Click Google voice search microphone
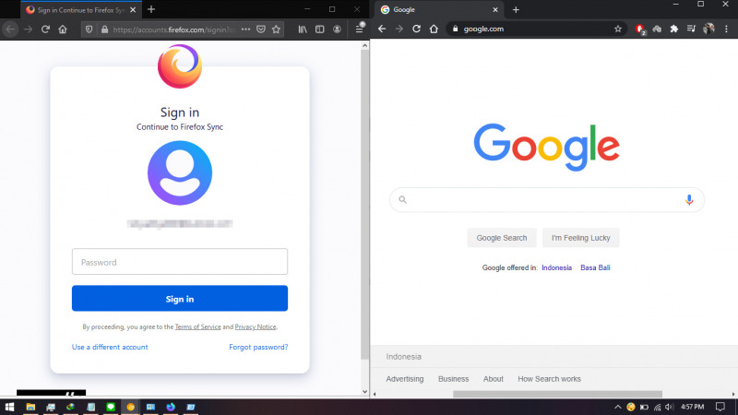The height and width of the screenshot is (415, 738). coord(689,200)
